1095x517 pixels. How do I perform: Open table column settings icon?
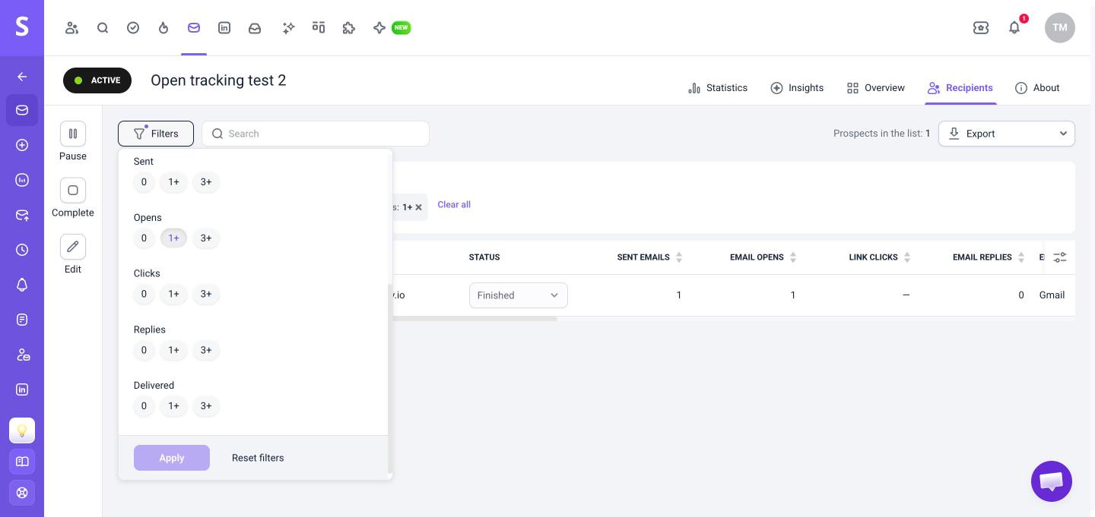pyautogui.click(x=1060, y=257)
